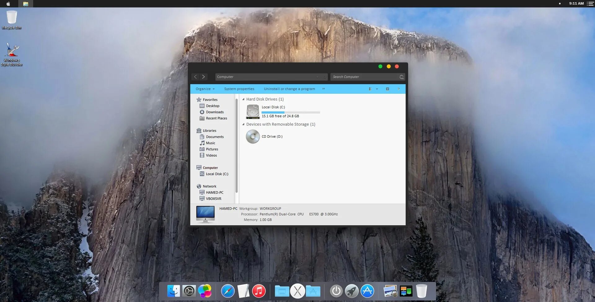The image size is (595, 302).
Task: Open the Launchpad rocket icon
Action: click(352, 291)
